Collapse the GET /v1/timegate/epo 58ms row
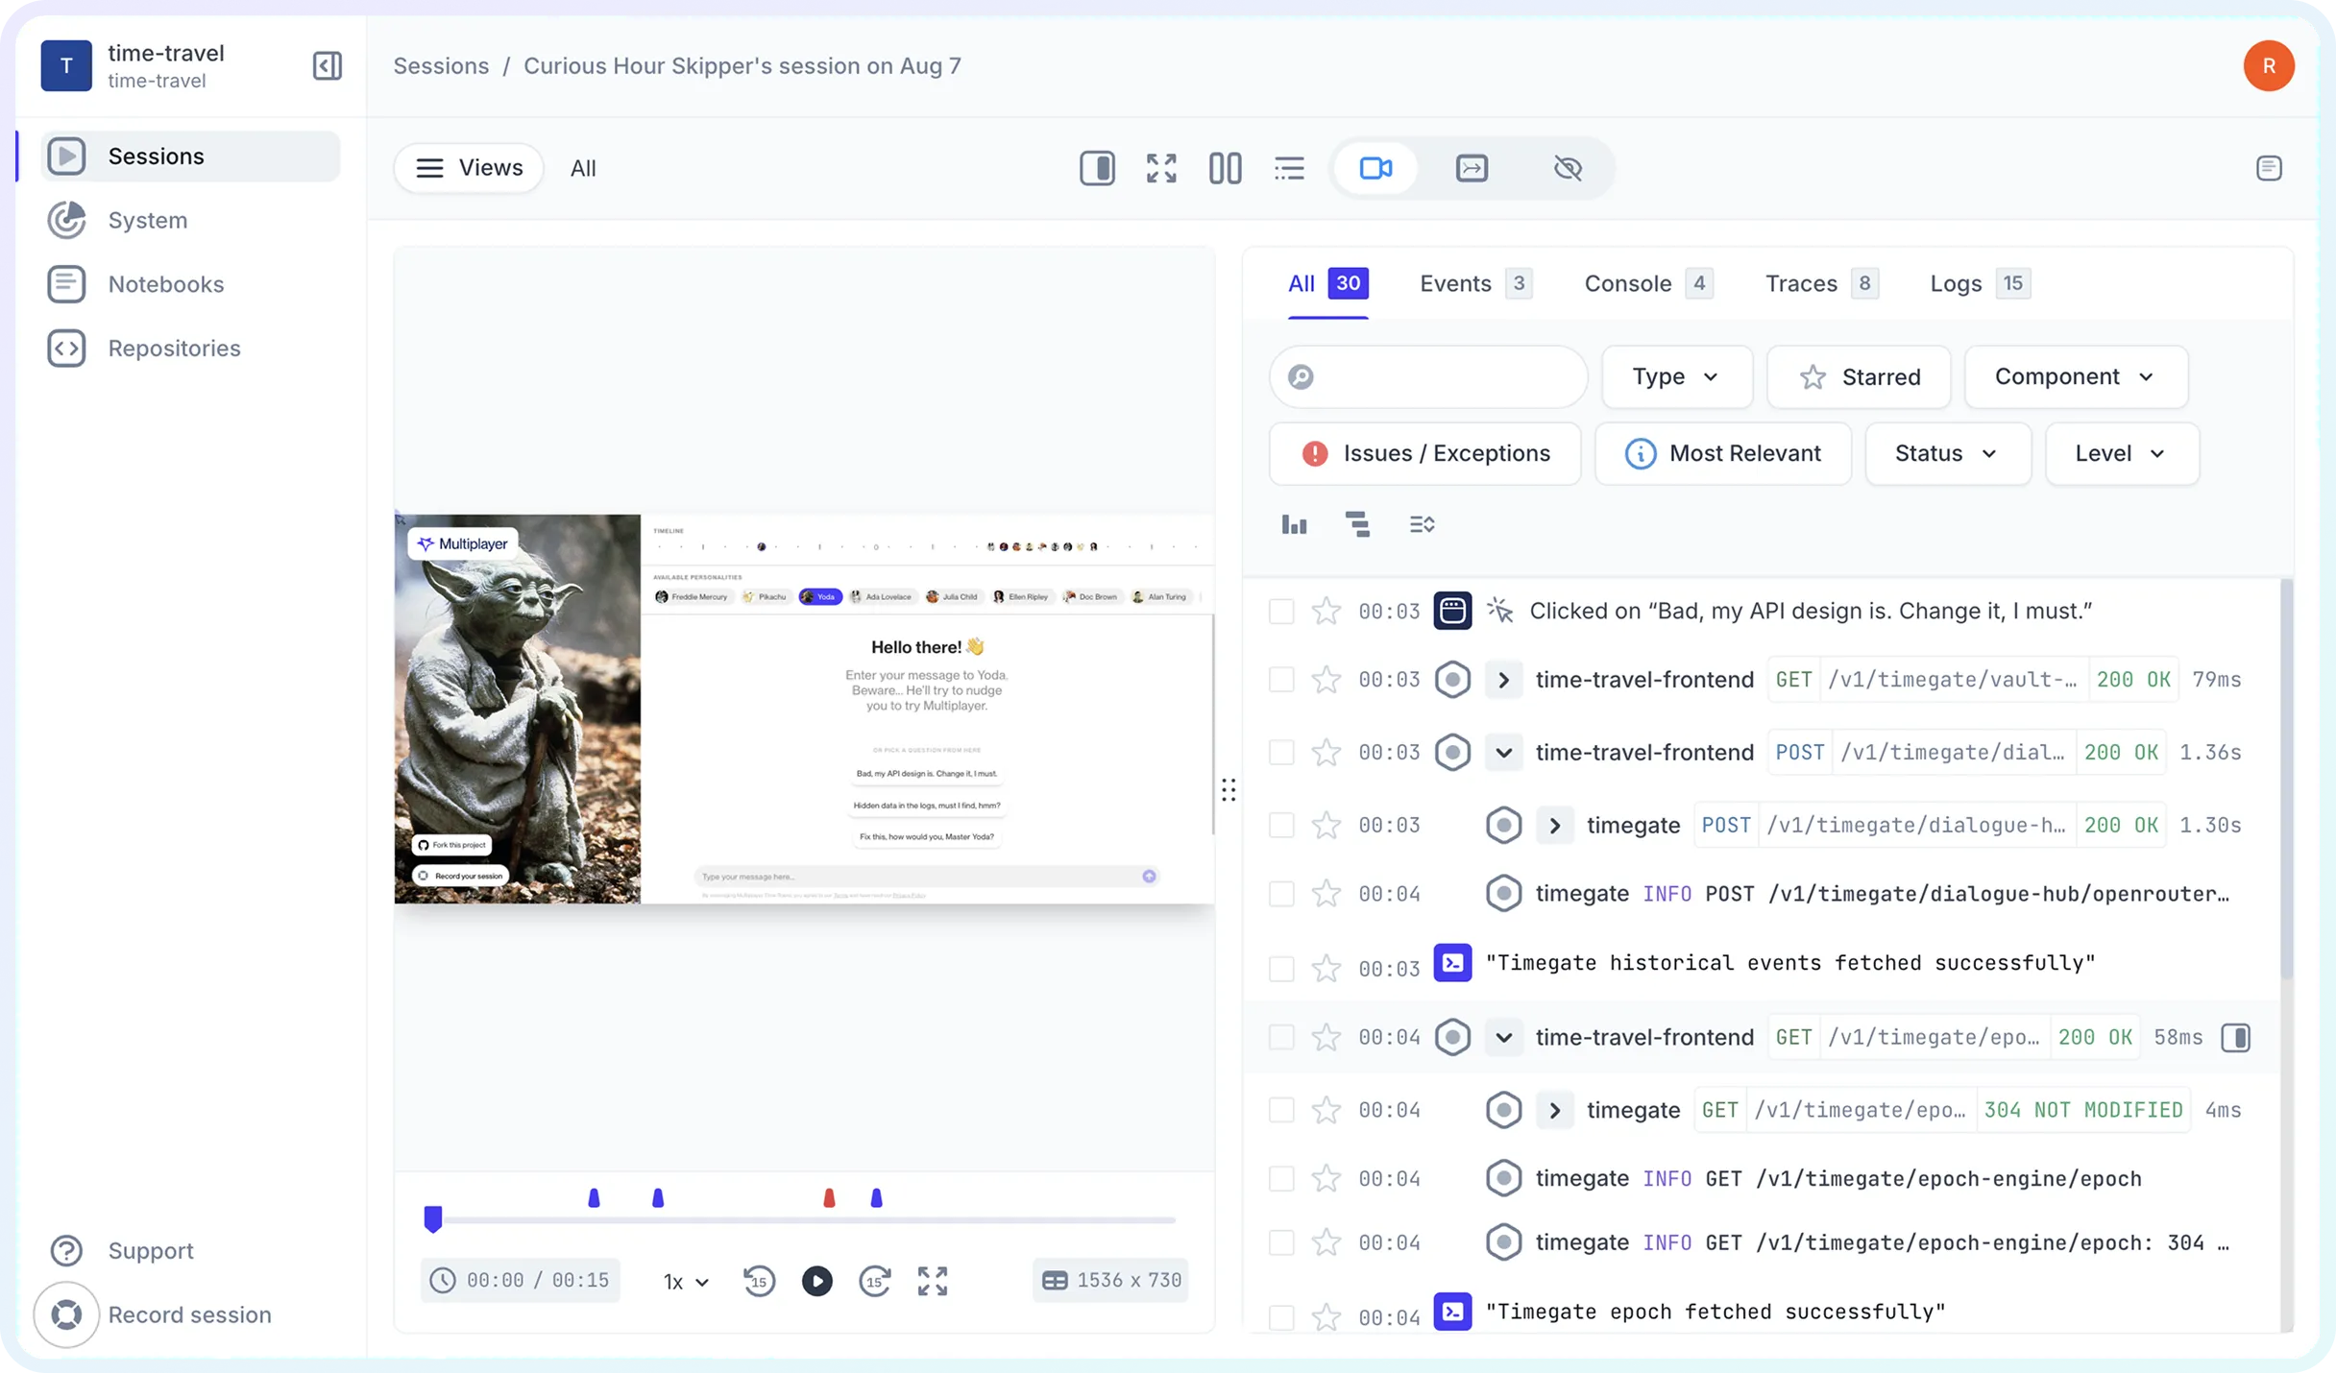Image resolution: width=2336 pixels, height=1373 pixels. coord(1503,1037)
